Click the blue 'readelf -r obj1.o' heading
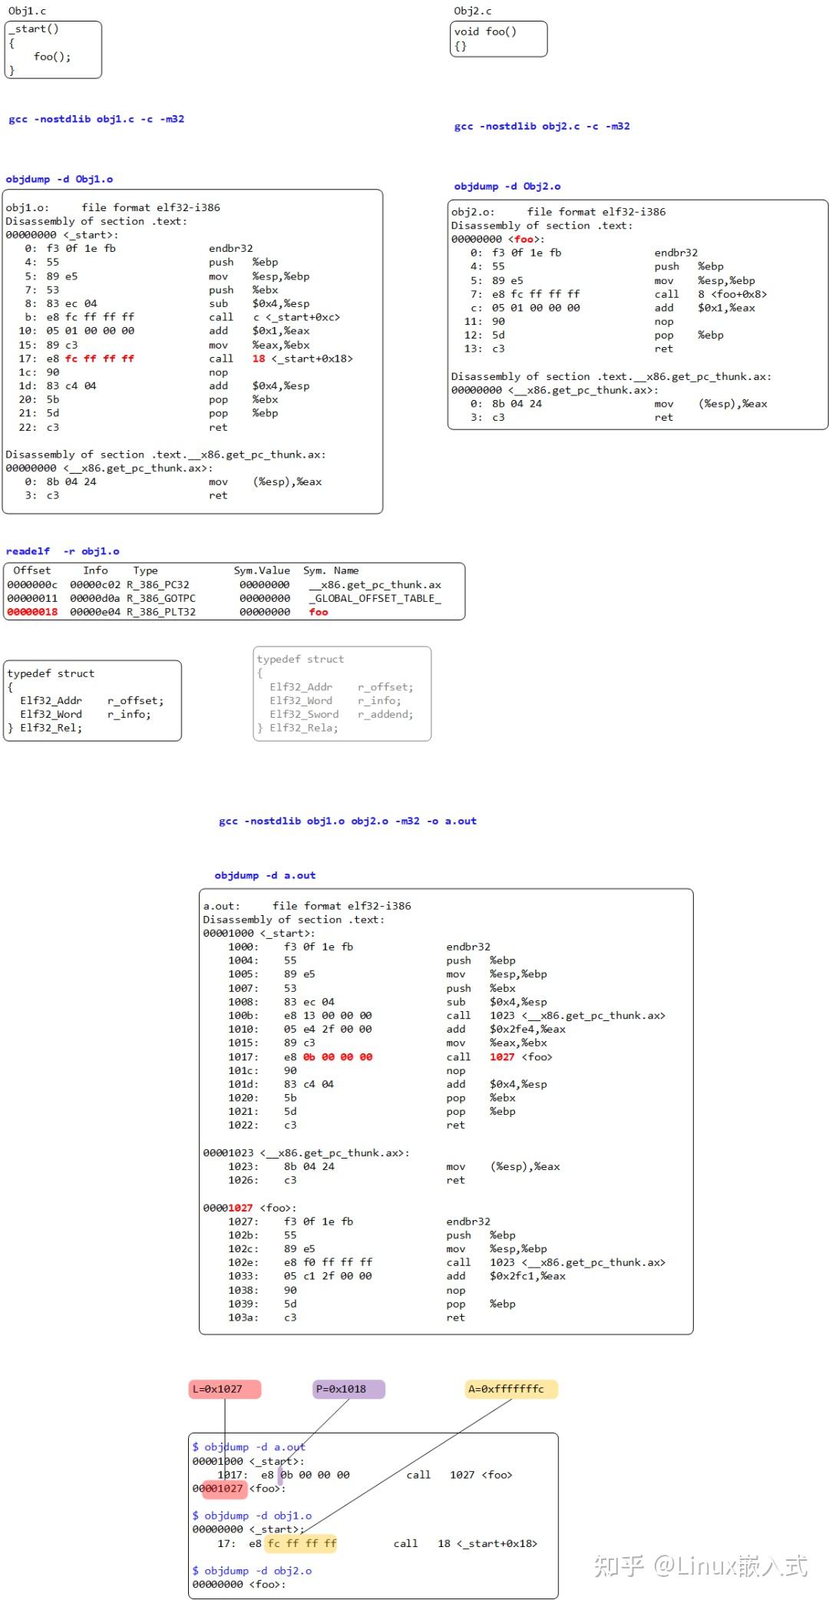The image size is (829, 1600). click(63, 551)
